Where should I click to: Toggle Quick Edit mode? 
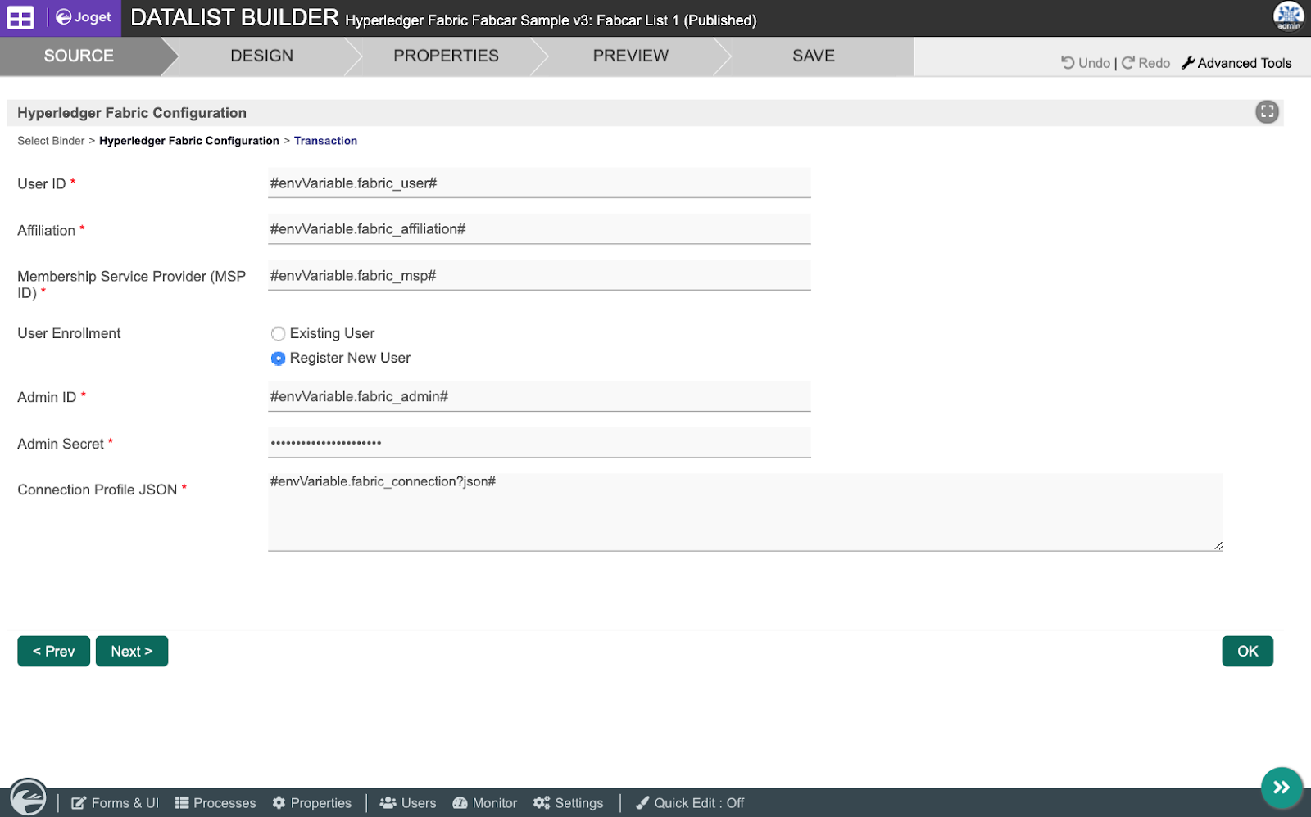click(690, 803)
